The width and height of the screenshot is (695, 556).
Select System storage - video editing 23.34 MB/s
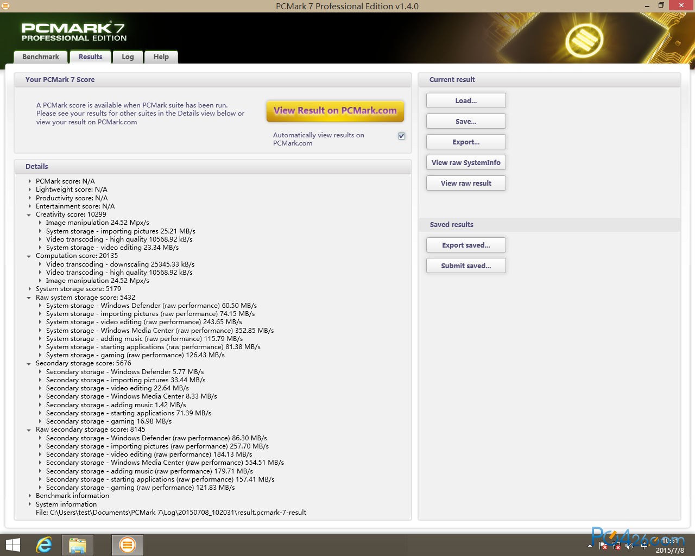click(x=112, y=248)
